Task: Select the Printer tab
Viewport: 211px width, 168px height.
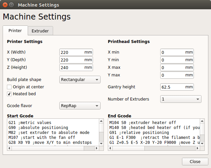Action: click(15, 30)
